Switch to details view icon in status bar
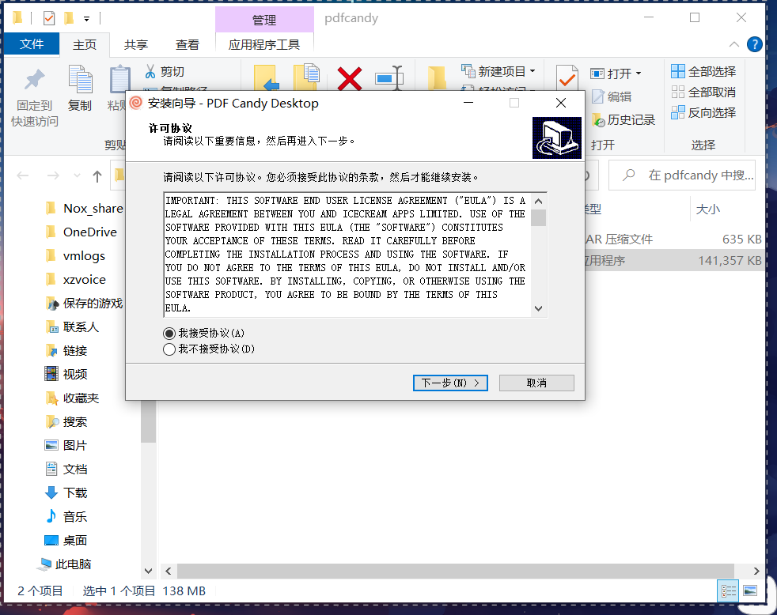The height and width of the screenshot is (615, 777). [728, 590]
